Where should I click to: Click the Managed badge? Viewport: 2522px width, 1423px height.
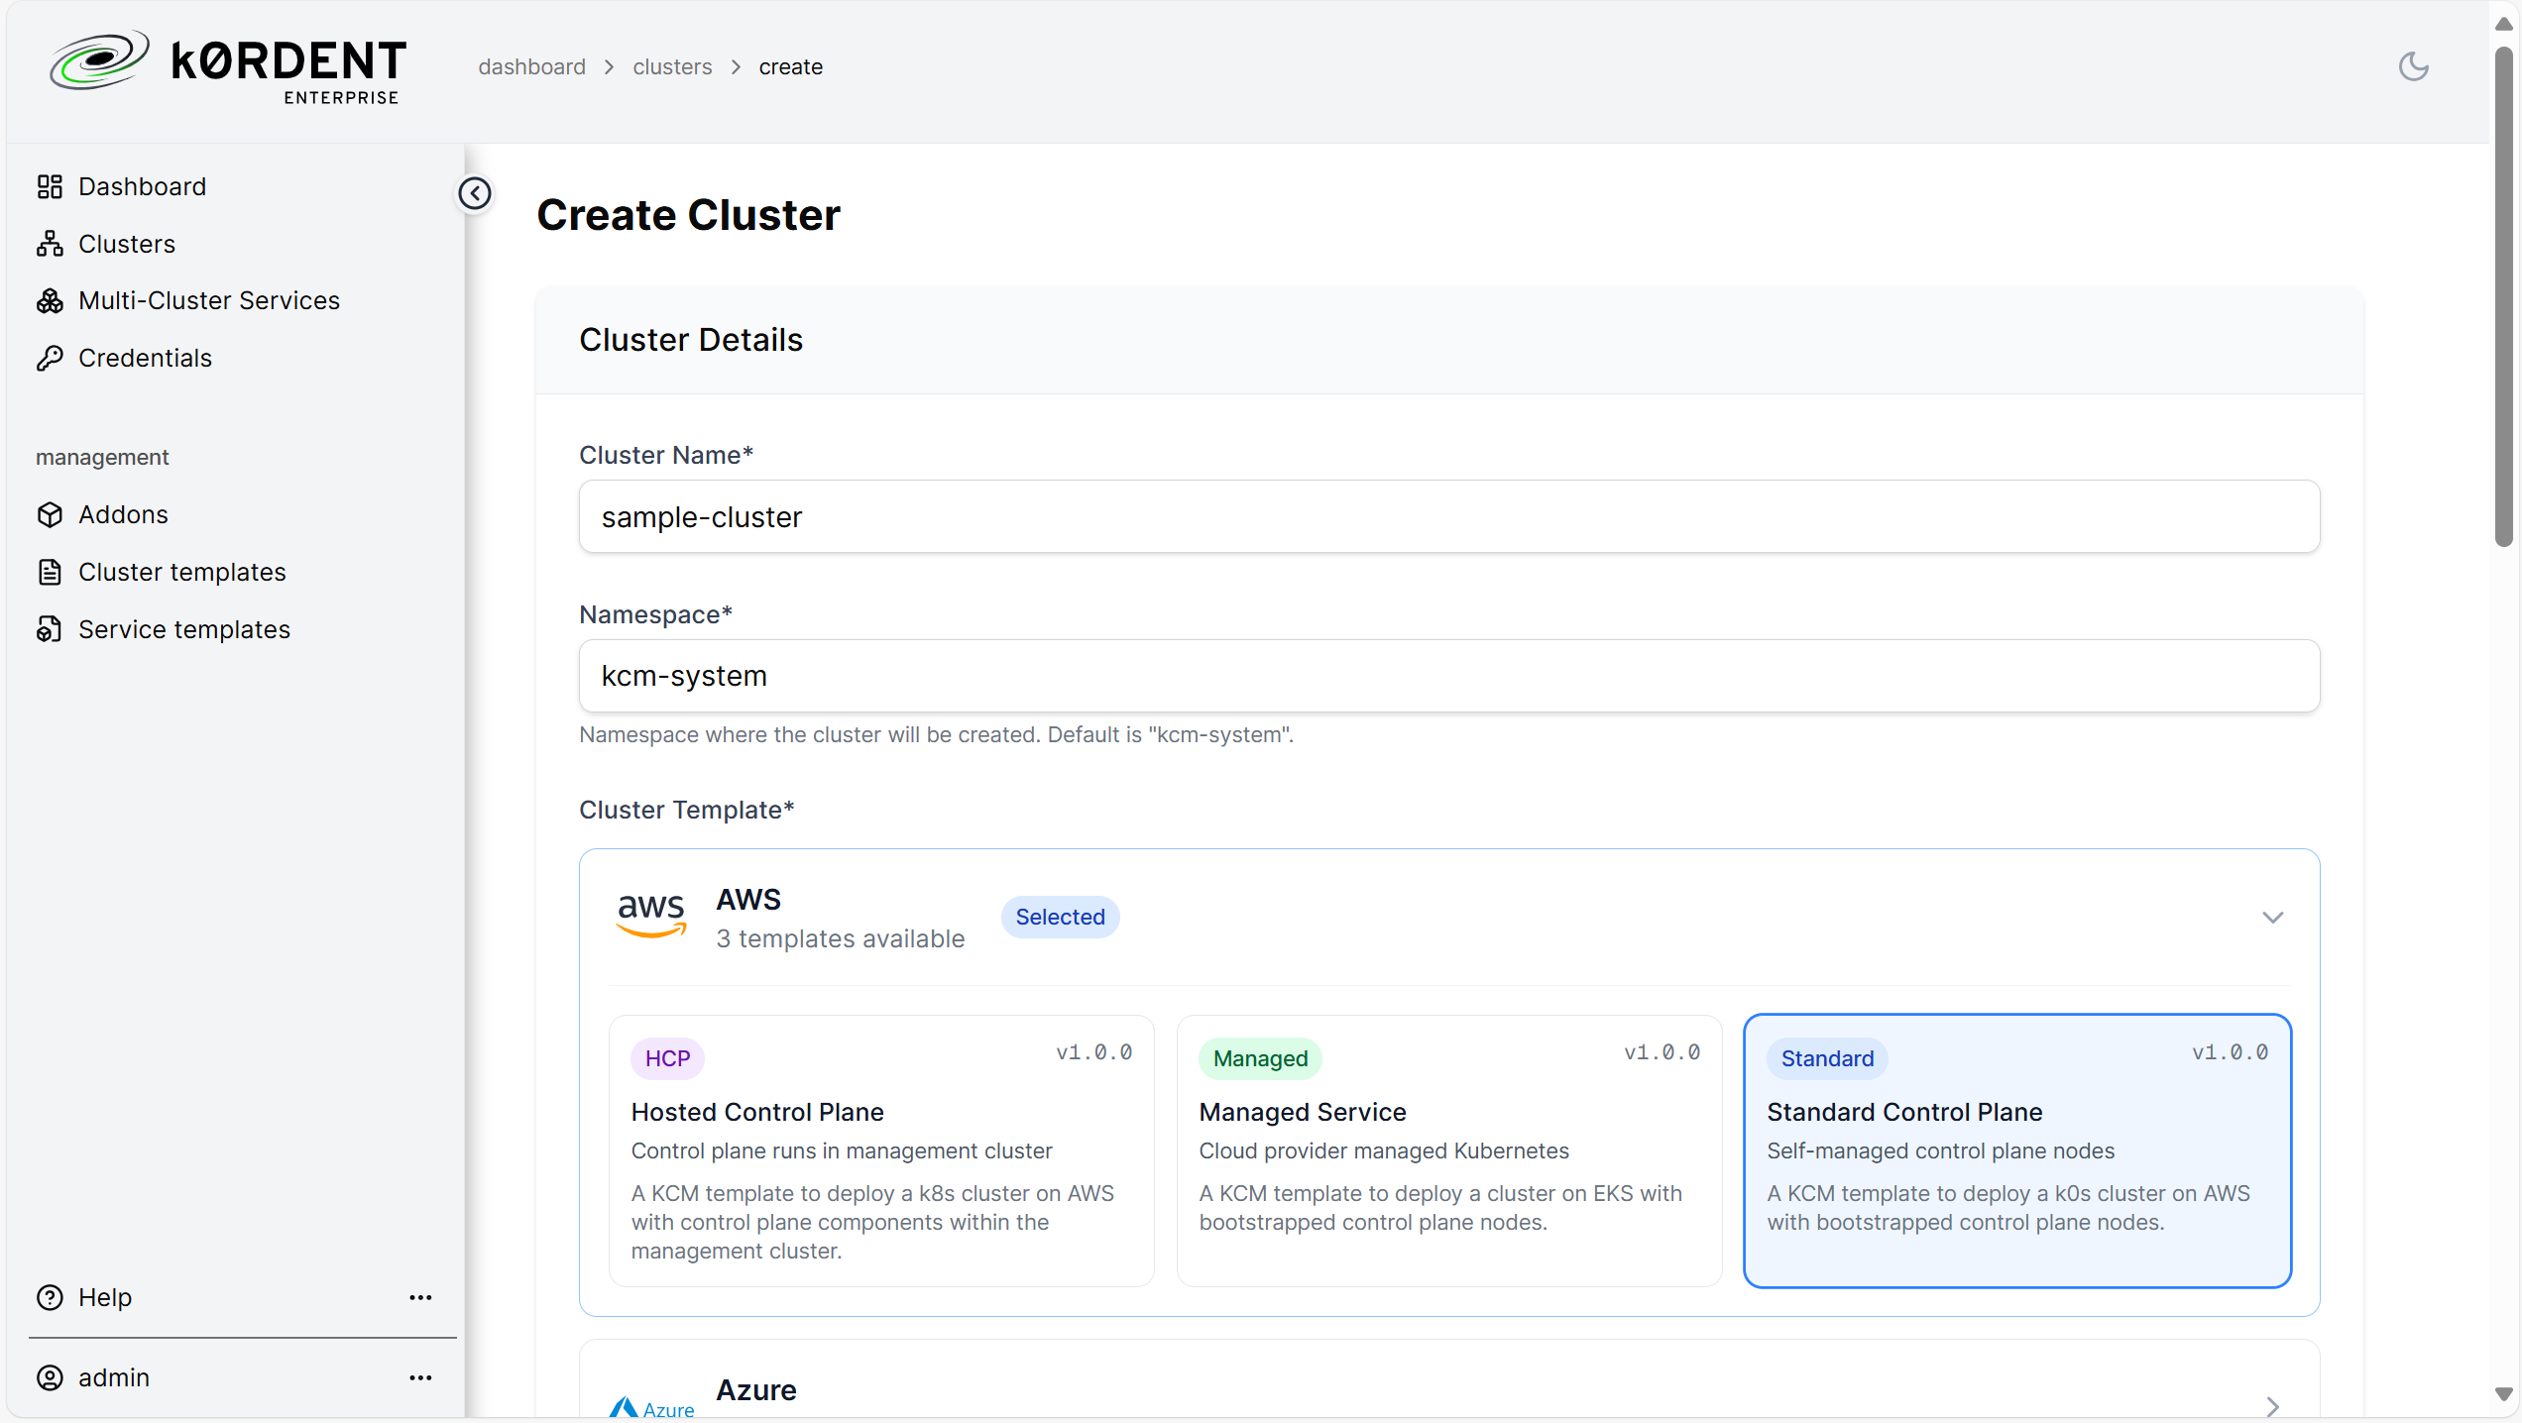tap(1260, 1058)
